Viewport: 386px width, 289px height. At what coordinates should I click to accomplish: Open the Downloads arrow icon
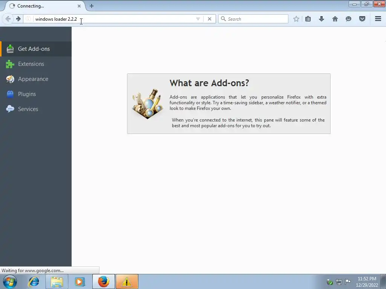click(x=322, y=19)
